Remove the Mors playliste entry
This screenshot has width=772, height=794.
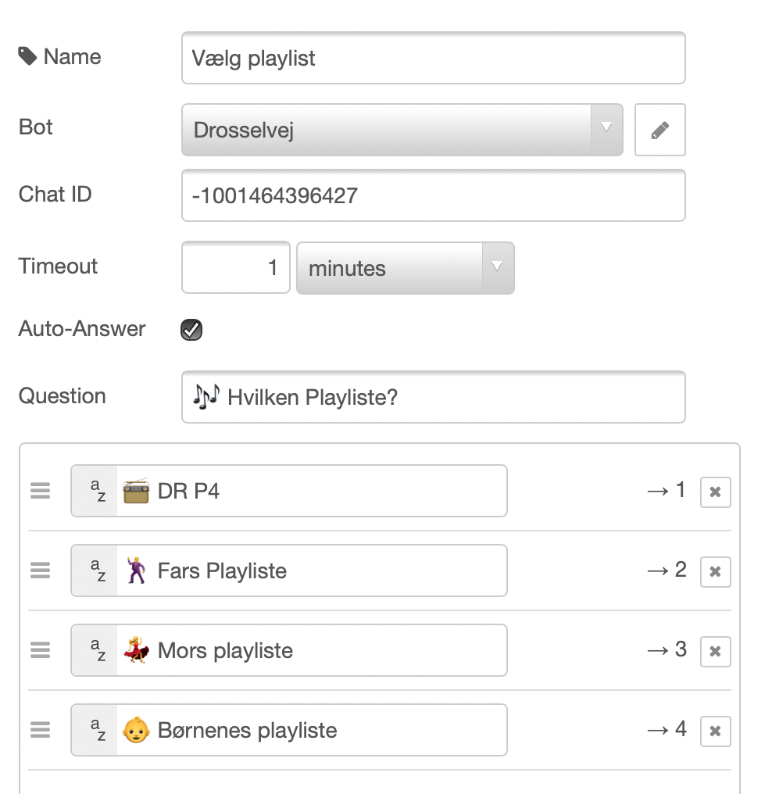(x=715, y=651)
